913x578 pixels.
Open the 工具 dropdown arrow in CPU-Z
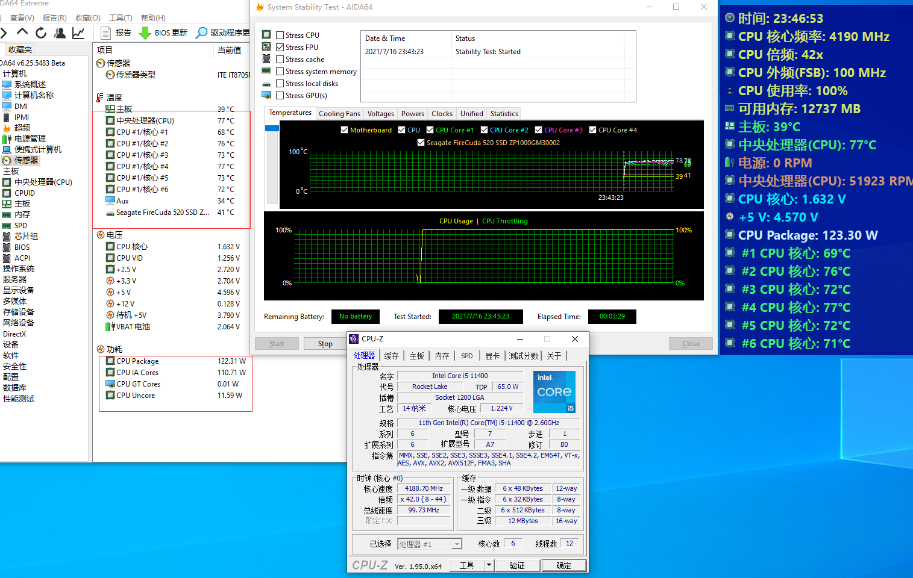pos(489,565)
